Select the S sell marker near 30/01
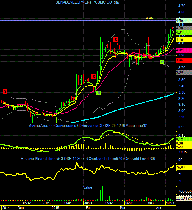This screenshot has width=192, height=210. 94,77
